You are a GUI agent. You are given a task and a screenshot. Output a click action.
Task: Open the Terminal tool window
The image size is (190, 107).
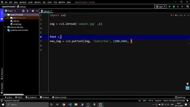click(45, 97)
